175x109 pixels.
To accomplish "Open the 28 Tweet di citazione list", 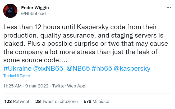I will [x=56, y=101].
